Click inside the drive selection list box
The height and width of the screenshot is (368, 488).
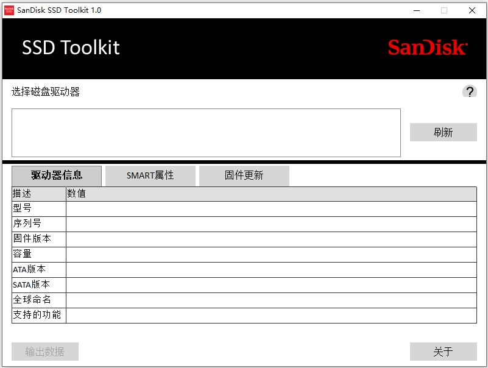click(206, 132)
